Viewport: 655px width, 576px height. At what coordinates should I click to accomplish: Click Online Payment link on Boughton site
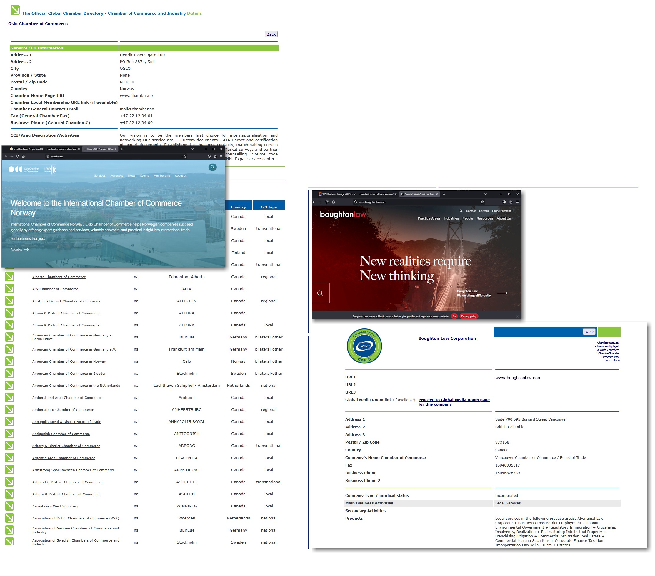coord(501,211)
